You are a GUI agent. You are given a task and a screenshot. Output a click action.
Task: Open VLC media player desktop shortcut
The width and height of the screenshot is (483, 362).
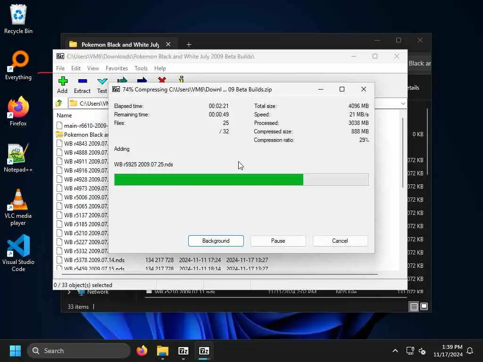tap(18, 207)
